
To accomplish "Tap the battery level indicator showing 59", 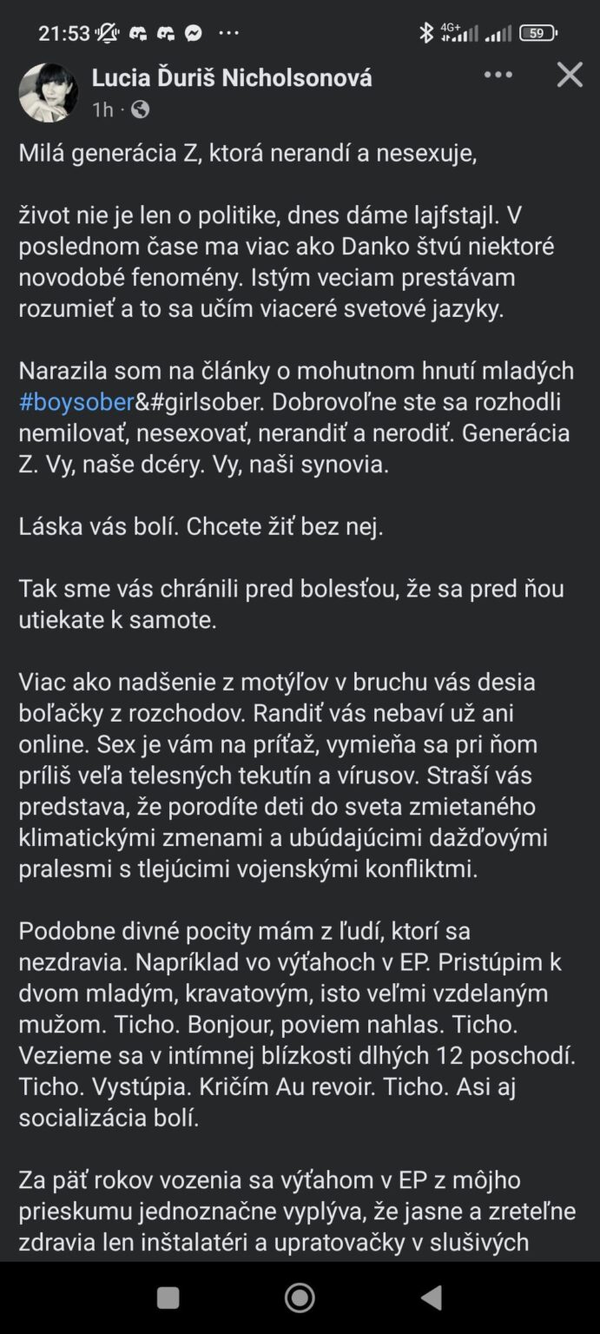I will pos(538,33).
